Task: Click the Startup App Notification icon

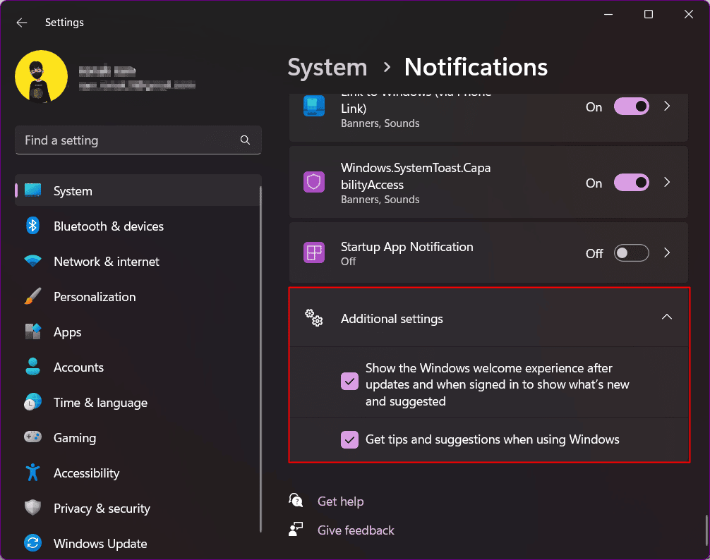Action: pos(314,252)
